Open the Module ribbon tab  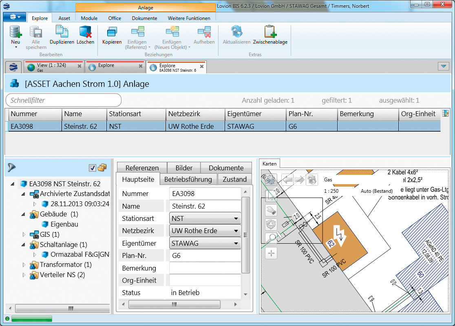tap(89, 18)
